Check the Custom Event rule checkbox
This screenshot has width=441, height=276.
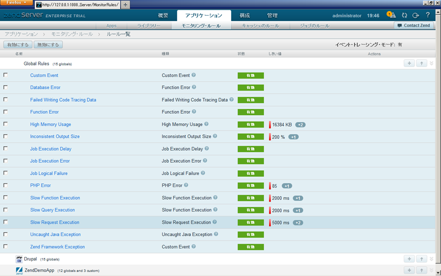click(6, 75)
